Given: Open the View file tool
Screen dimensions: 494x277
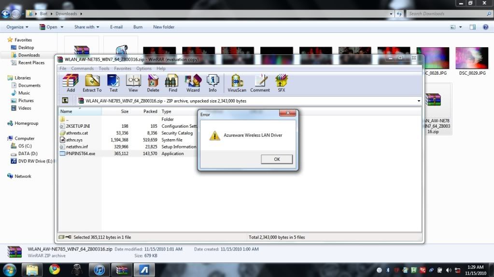Looking at the screenshot, I should [133, 83].
